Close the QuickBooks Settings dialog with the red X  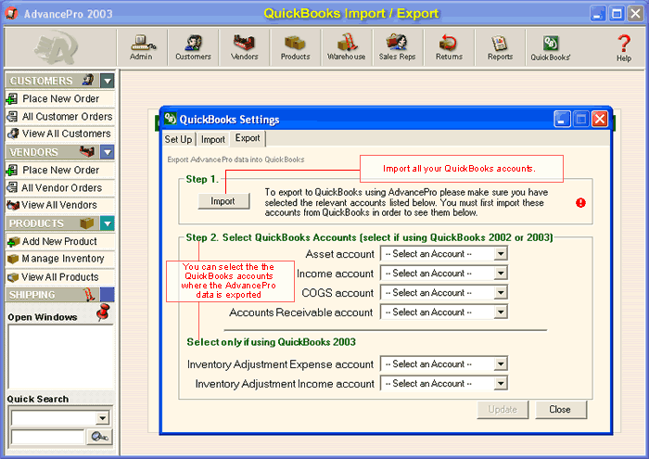click(599, 119)
